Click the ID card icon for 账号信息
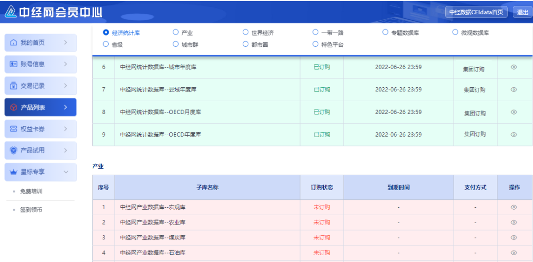Image resolution: width=533 pixels, height=262 pixels. [14, 64]
